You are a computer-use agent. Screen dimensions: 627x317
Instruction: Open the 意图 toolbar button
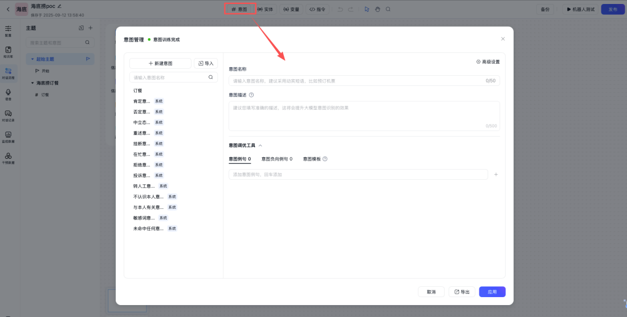pyautogui.click(x=239, y=9)
